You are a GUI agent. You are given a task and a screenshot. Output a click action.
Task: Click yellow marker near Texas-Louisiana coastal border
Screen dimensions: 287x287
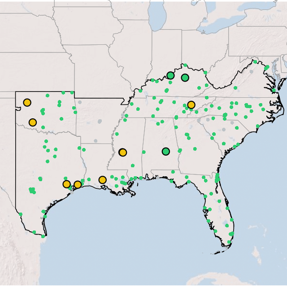(78, 184)
